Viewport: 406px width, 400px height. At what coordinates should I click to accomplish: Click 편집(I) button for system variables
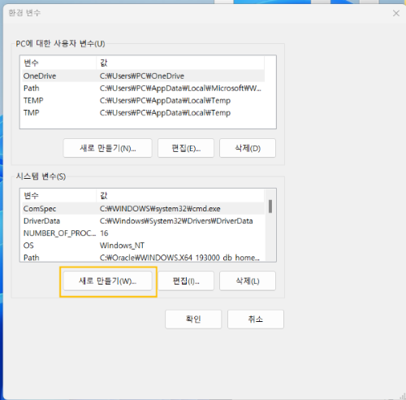[x=186, y=281]
